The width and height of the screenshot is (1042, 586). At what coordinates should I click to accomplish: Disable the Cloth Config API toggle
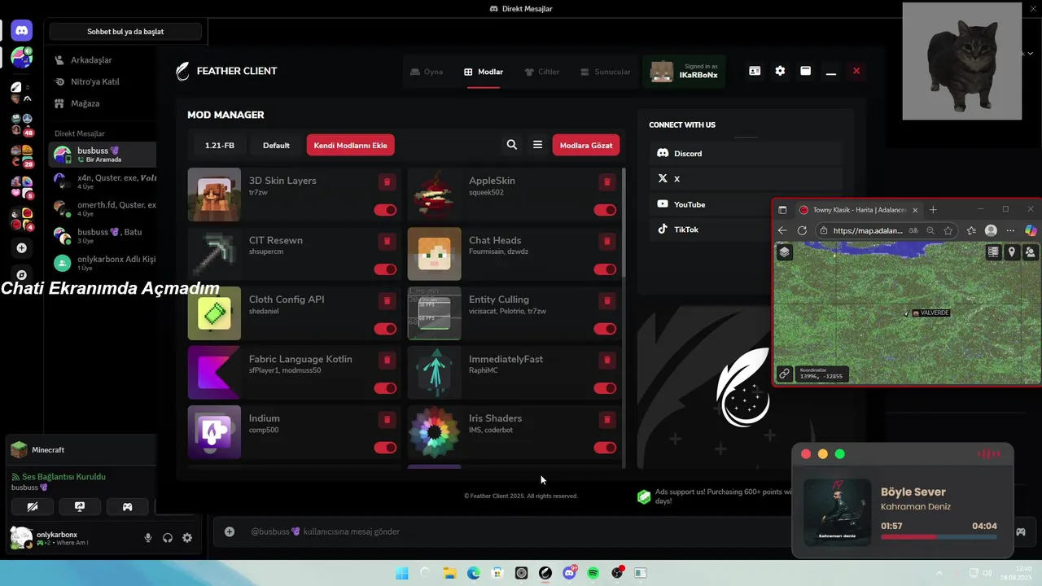(x=385, y=329)
